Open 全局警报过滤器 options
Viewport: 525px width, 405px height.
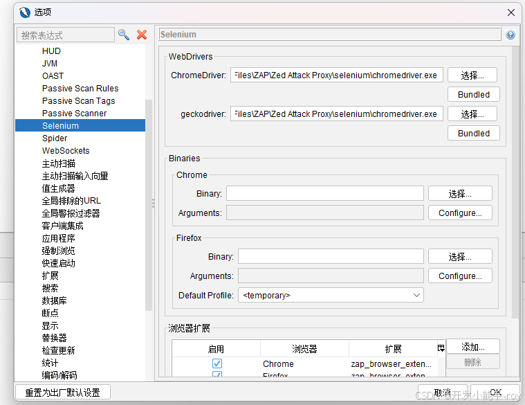tap(71, 213)
